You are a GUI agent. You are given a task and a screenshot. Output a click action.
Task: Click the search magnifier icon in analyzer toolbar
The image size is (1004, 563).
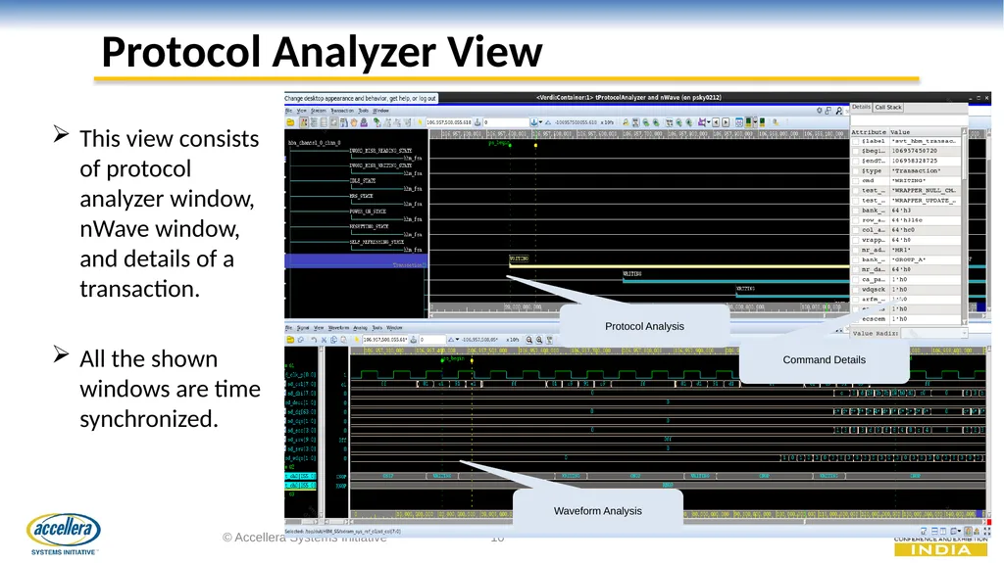click(x=626, y=122)
